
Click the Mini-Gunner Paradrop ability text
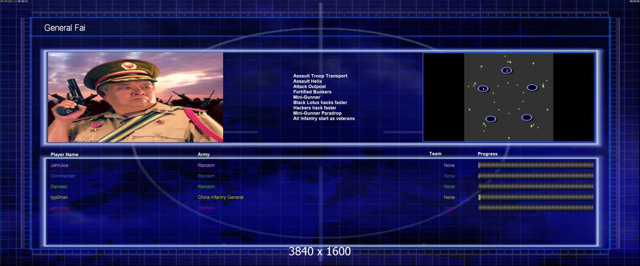(317, 113)
